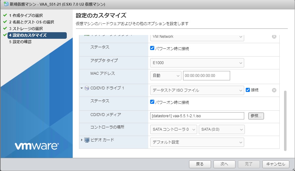The height and width of the screenshot is (171, 295).
Task: Click the CD/DVD media ISO path field
Action: click(x=197, y=116)
